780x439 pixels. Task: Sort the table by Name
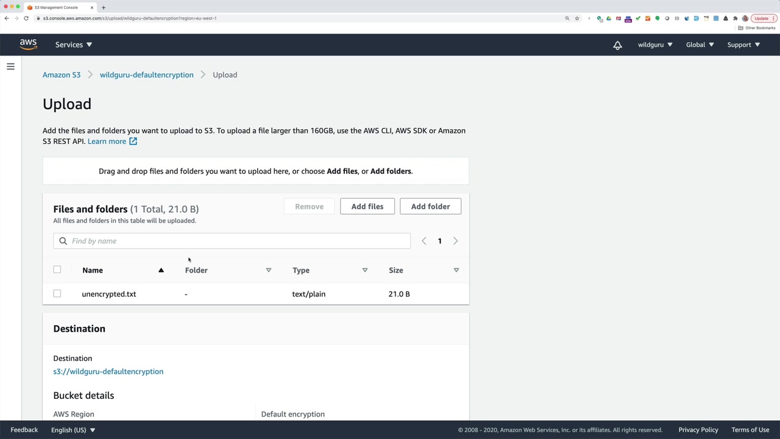[x=93, y=270]
